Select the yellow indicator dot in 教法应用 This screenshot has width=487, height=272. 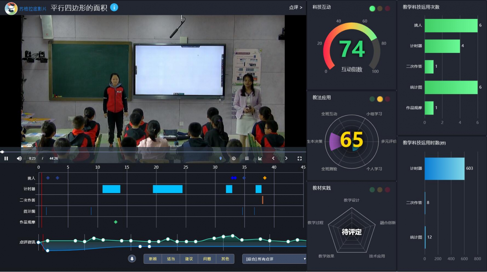pyautogui.click(x=380, y=99)
